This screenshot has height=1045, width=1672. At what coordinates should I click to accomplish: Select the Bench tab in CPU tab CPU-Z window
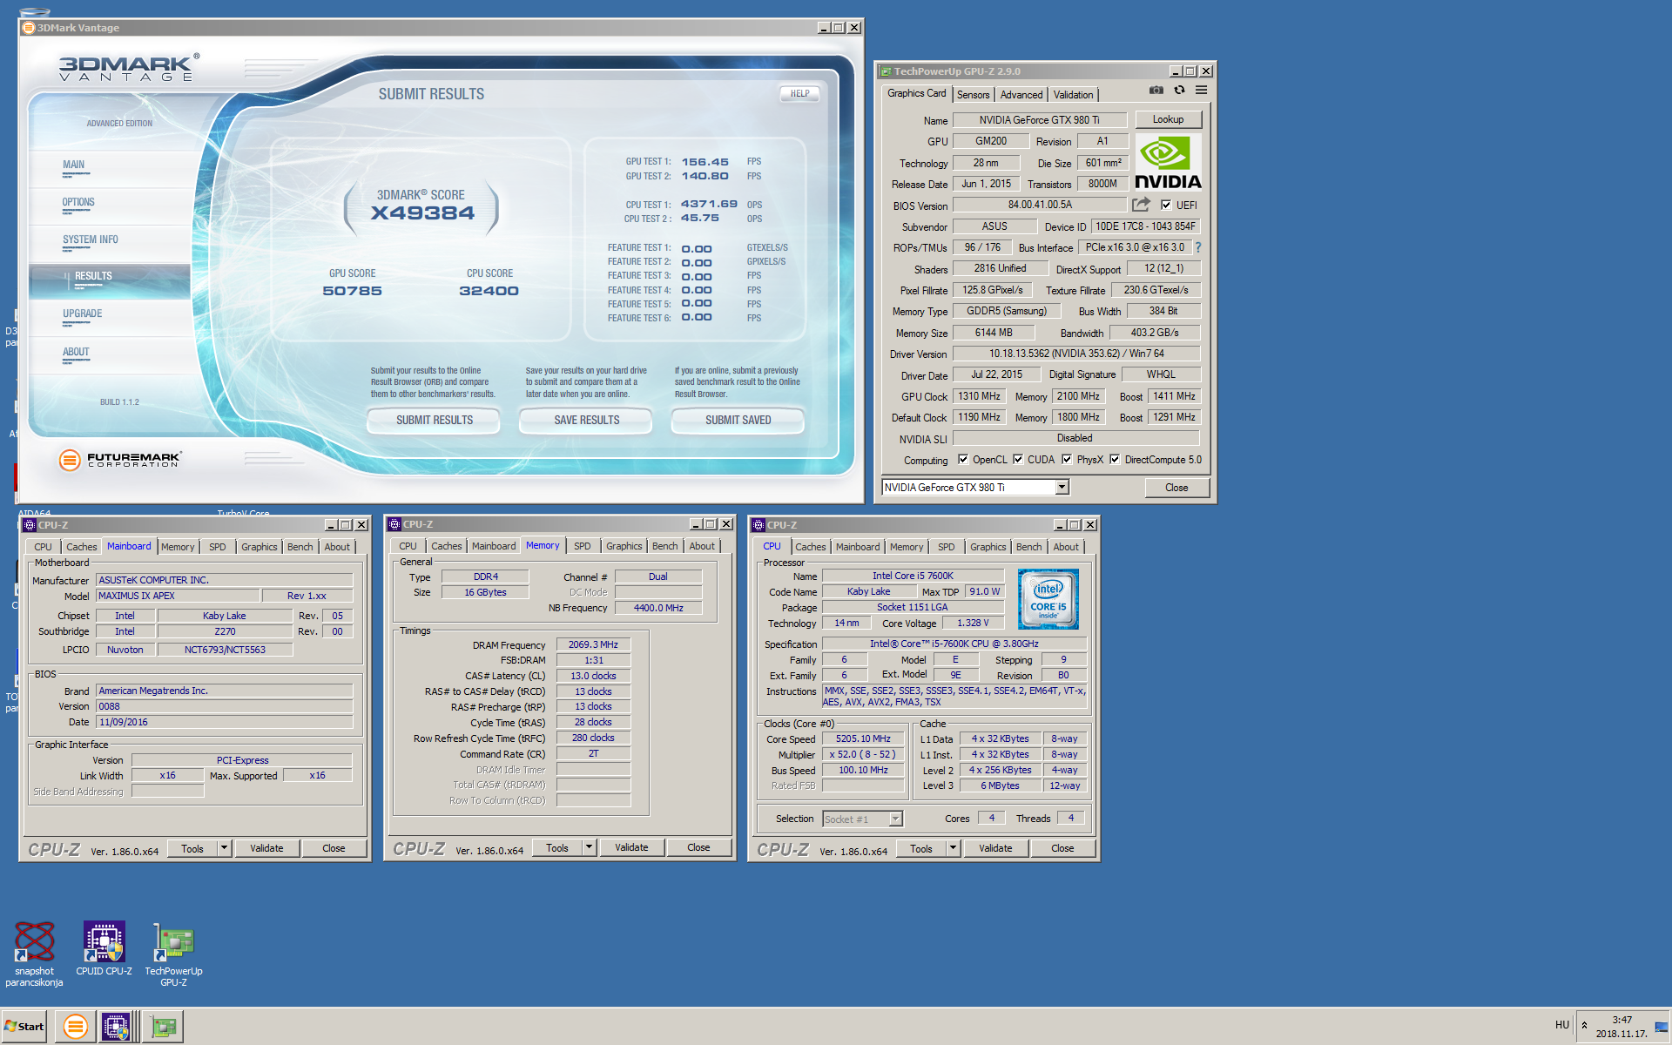tap(1028, 547)
